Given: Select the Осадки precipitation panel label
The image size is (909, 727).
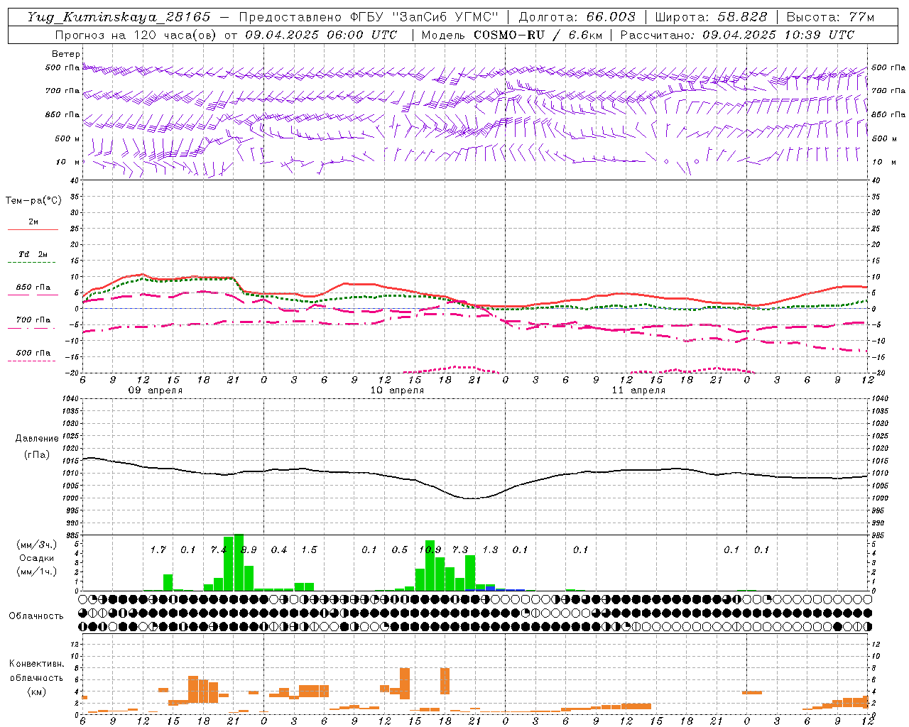Looking at the screenshot, I should [37, 558].
